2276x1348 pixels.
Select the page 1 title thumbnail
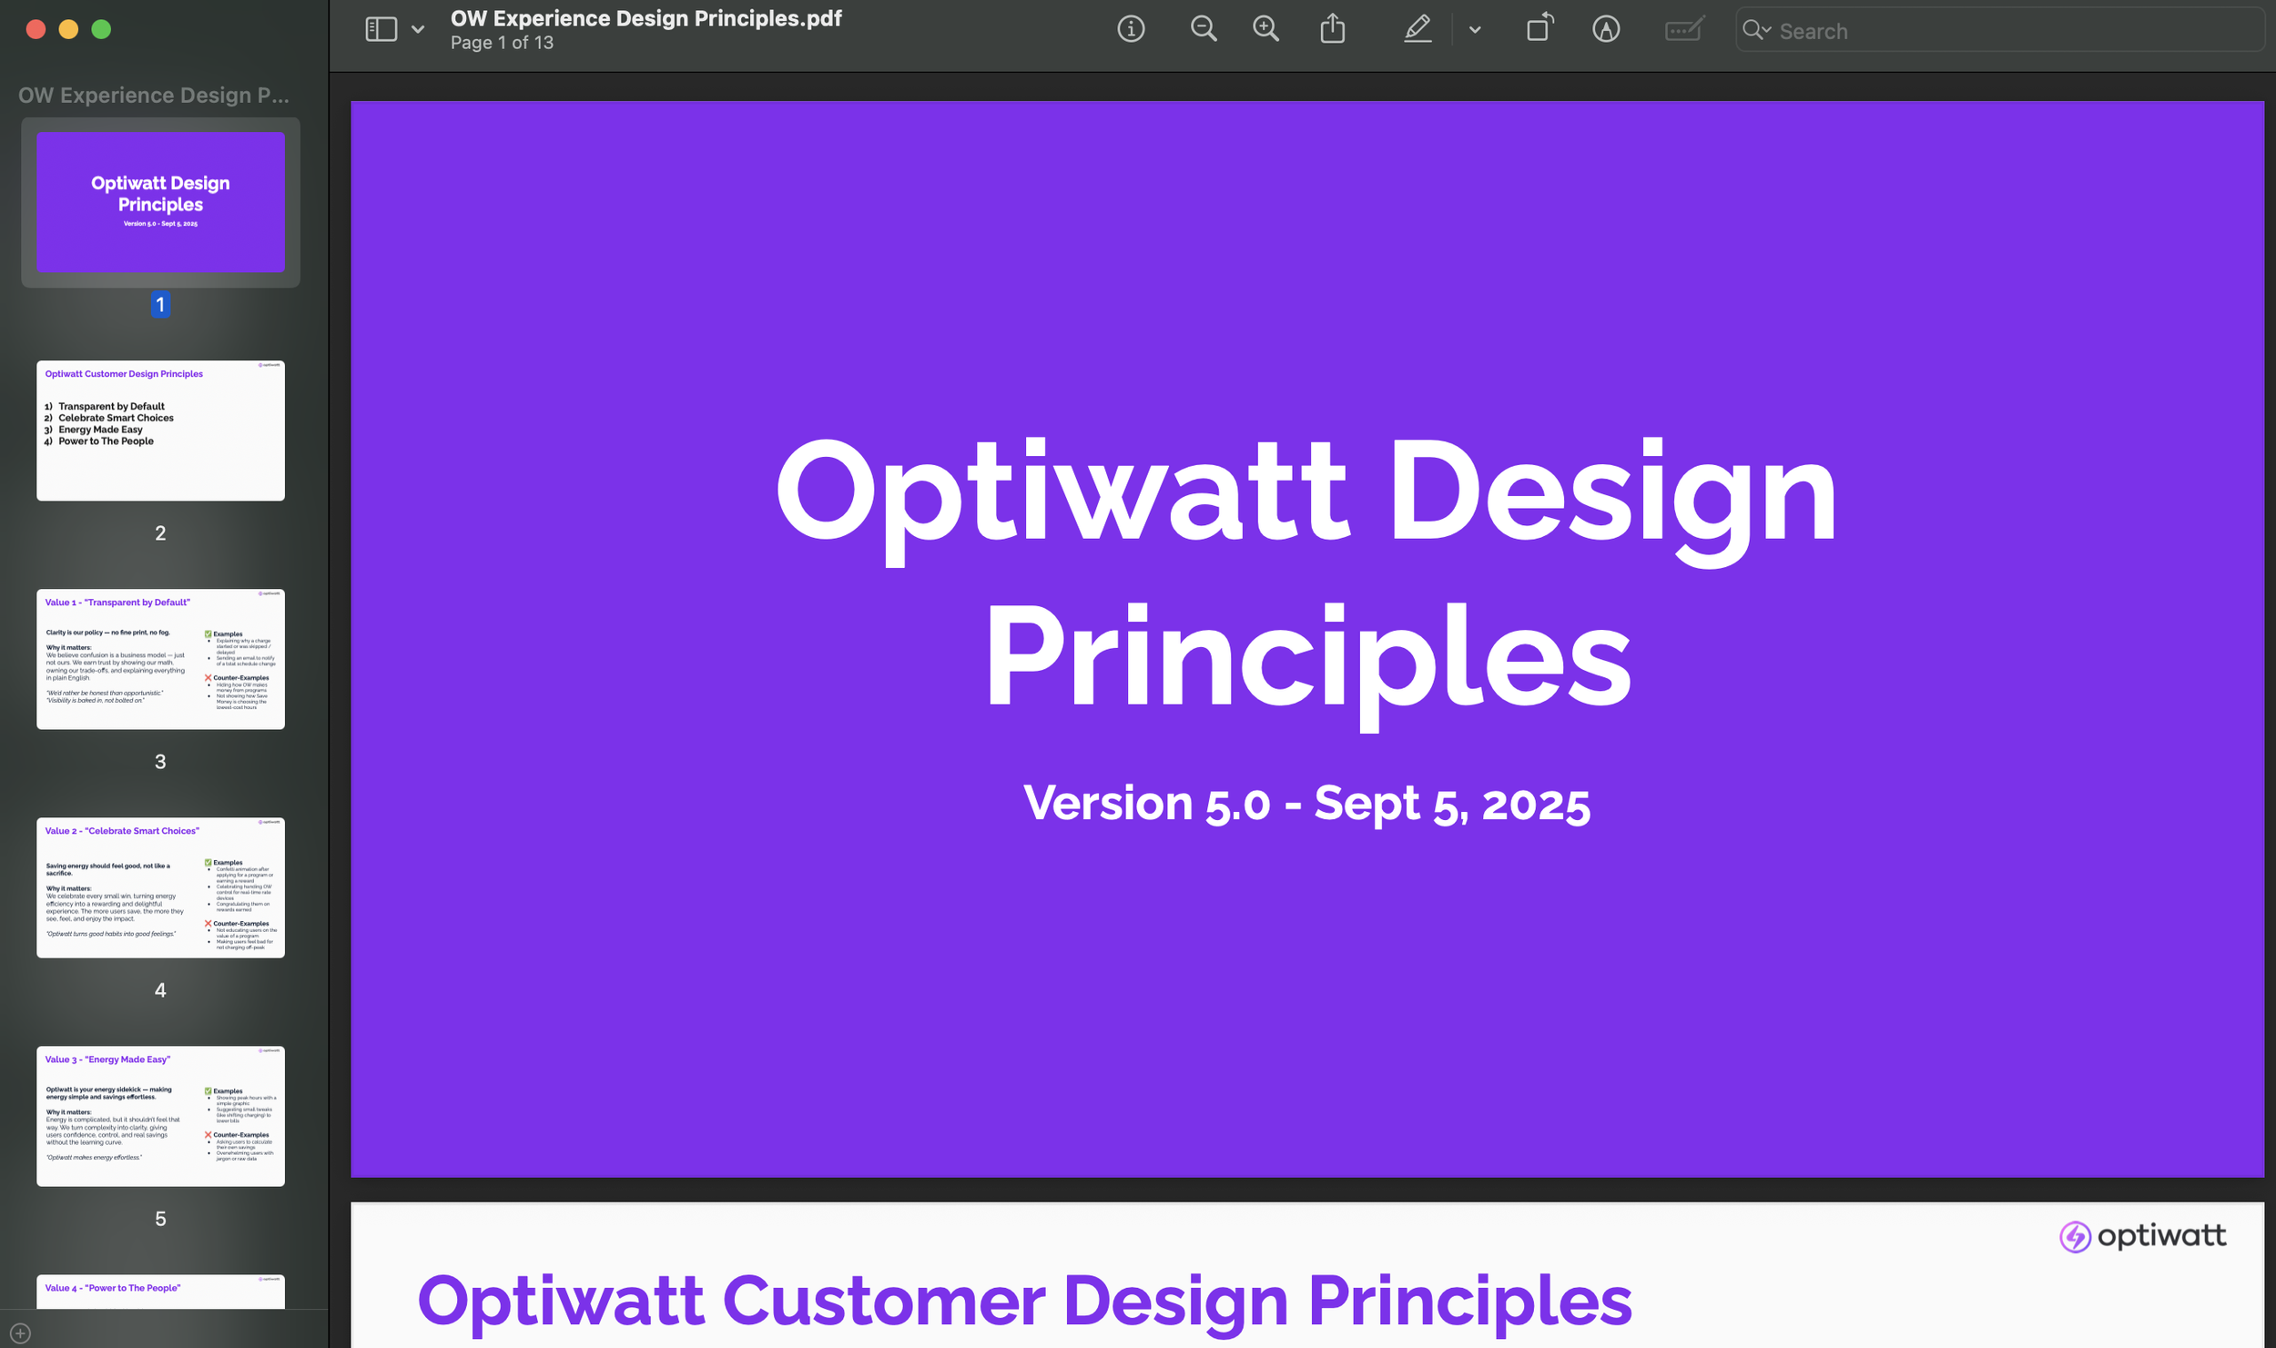coord(160,202)
